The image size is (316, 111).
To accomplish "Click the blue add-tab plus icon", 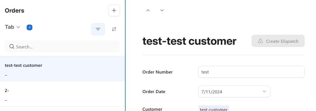I will click(29, 27).
